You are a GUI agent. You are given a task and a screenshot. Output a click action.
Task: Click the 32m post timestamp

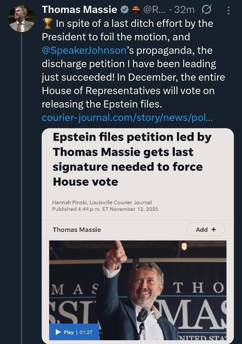tap(186, 10)
